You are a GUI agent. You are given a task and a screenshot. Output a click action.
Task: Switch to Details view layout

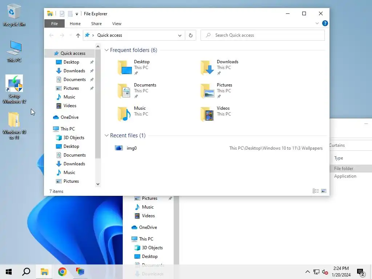316,191
